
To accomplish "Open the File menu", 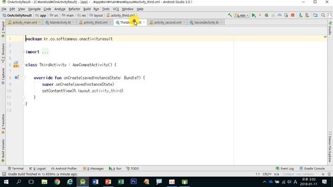I will tap(4, 9).
